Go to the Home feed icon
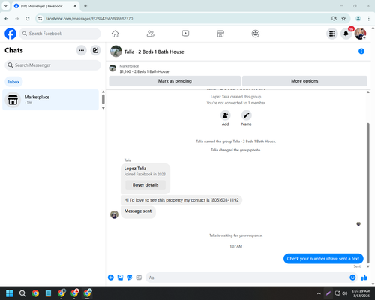 pos(115,34)
